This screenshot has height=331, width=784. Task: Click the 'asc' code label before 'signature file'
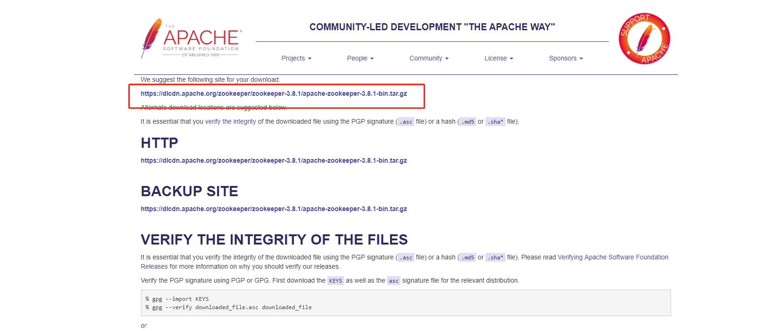coord(394,281)
